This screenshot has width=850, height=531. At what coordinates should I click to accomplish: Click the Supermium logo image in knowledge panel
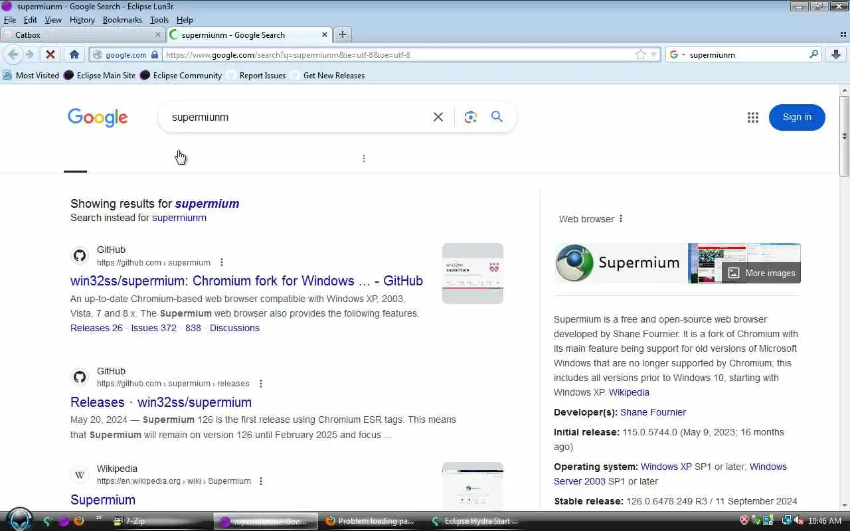tap(620, 263)
